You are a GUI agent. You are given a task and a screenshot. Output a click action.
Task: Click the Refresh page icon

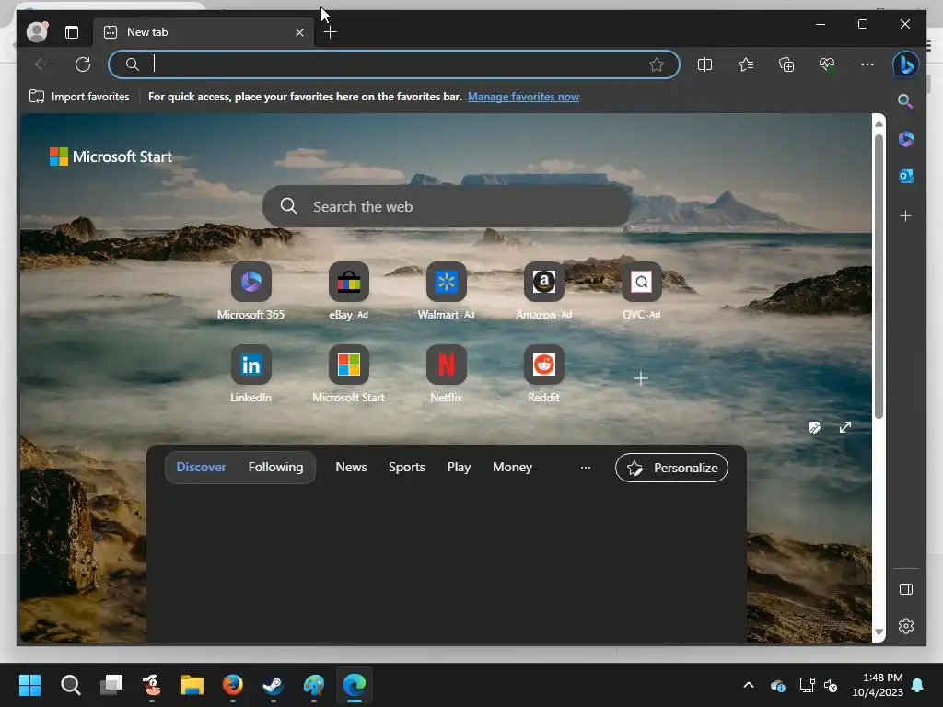coord(83,64)
